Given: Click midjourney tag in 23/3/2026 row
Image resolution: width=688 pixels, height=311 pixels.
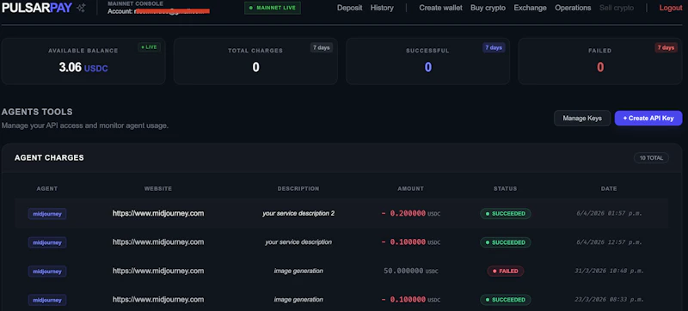Looking at the screenshot, I should 47,300.
